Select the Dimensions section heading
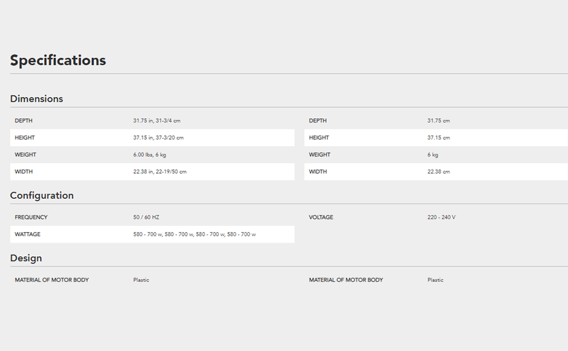The image size is (568, 351). 36,99
